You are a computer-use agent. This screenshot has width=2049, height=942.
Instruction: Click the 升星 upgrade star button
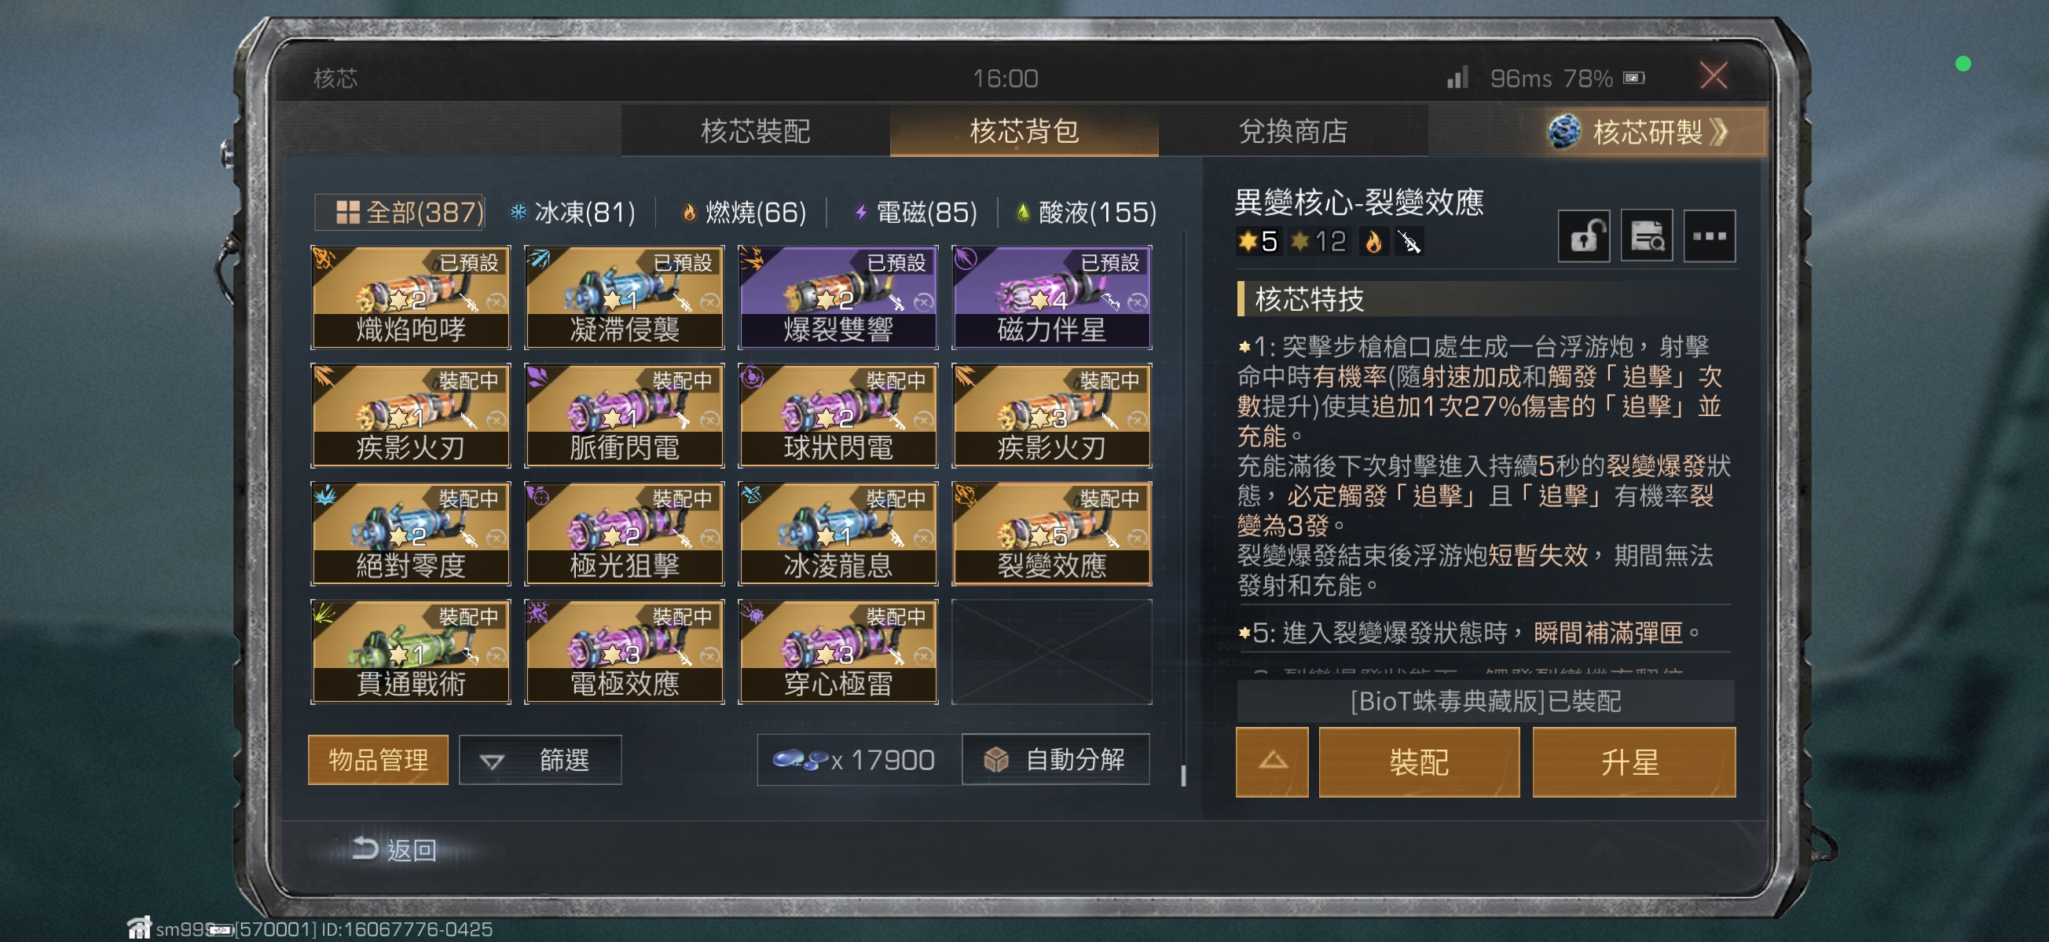(1634, 761)
